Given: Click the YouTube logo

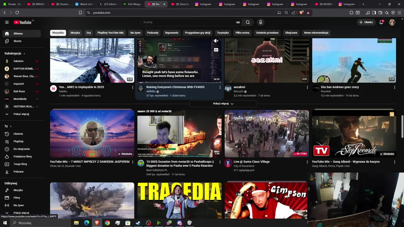Looking at the screenshot, I should 23,22.
